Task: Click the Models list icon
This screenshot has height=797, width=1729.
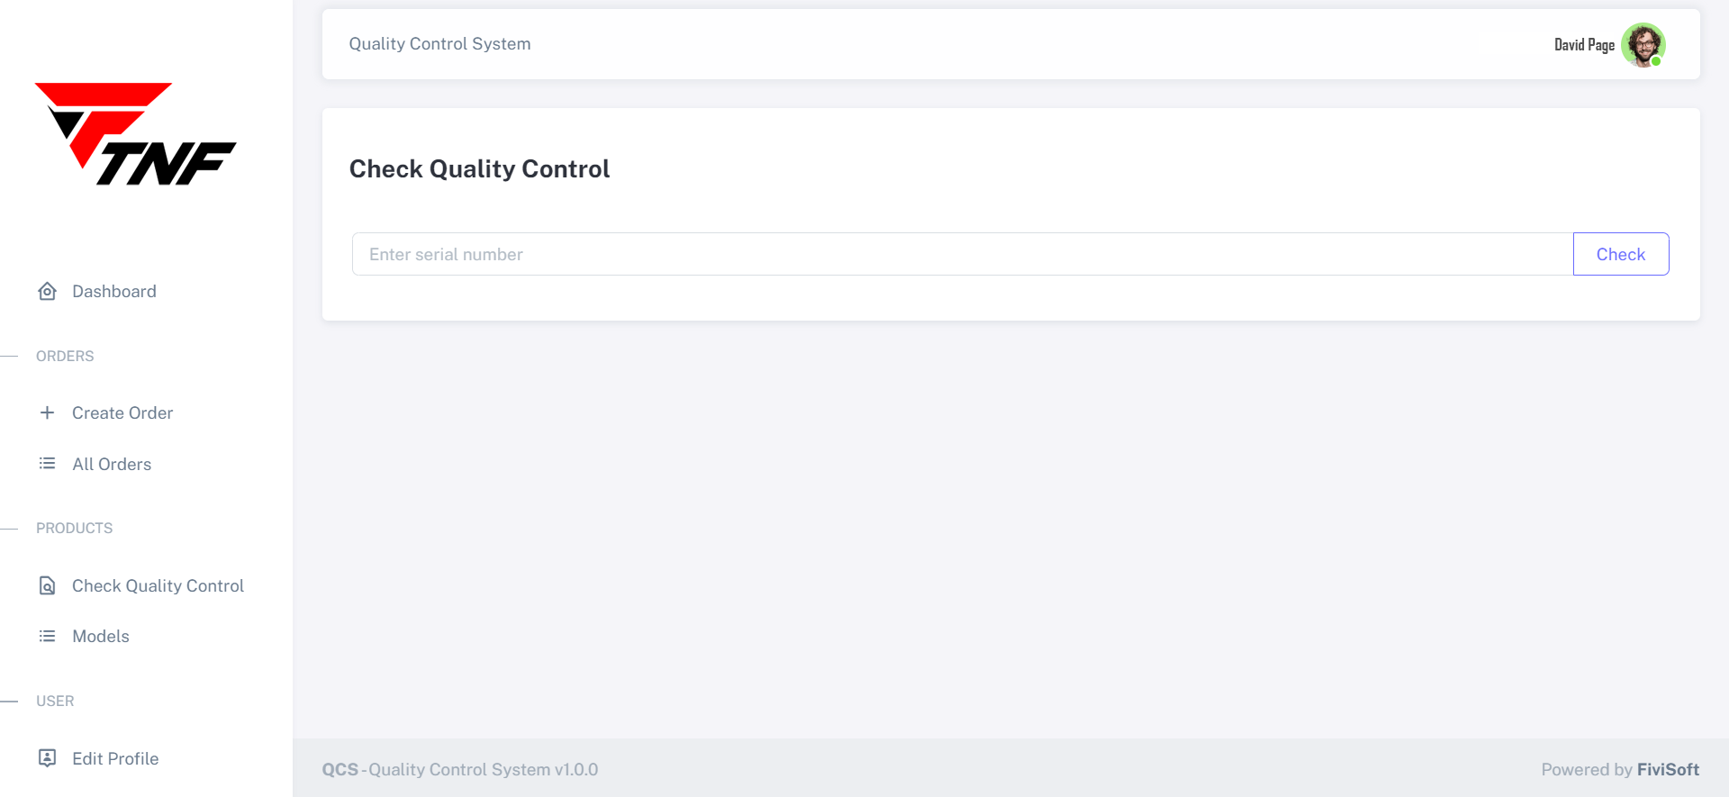Action: [x=48, y=636]
